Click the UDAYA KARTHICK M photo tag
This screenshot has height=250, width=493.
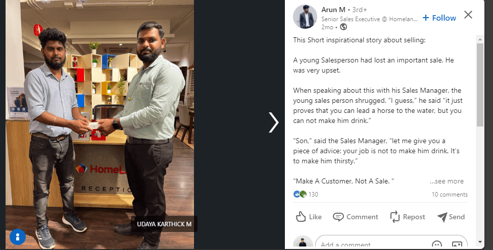(x=164, y=224)
